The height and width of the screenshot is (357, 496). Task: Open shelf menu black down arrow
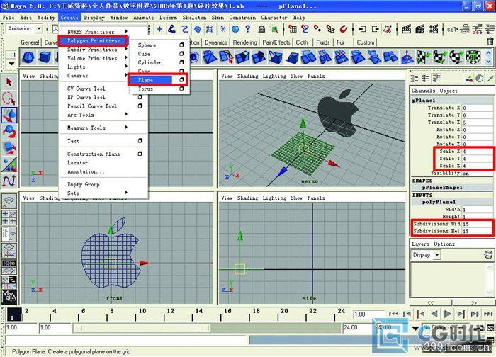coord(11,64)
